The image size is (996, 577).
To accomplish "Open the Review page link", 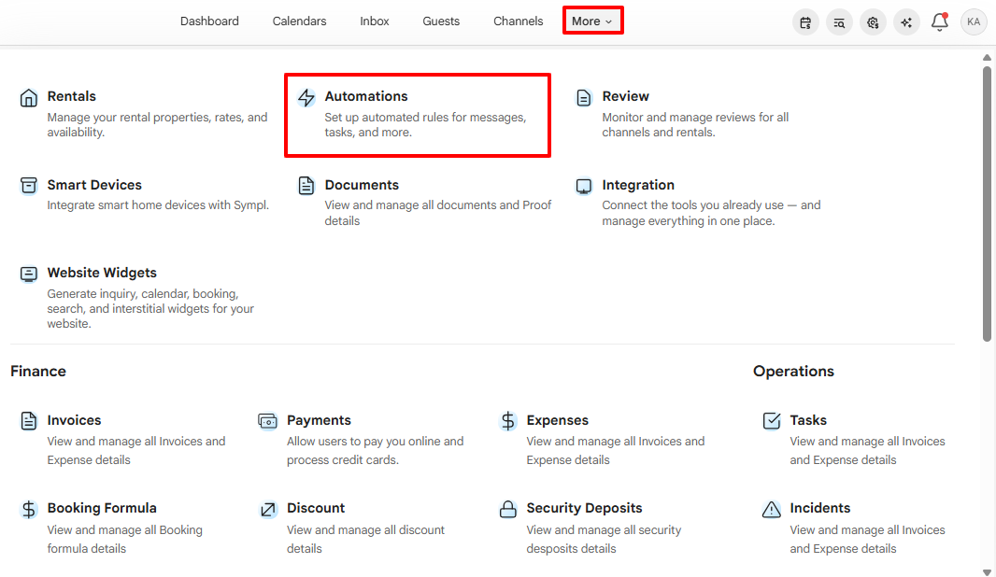I will [626, 96].
